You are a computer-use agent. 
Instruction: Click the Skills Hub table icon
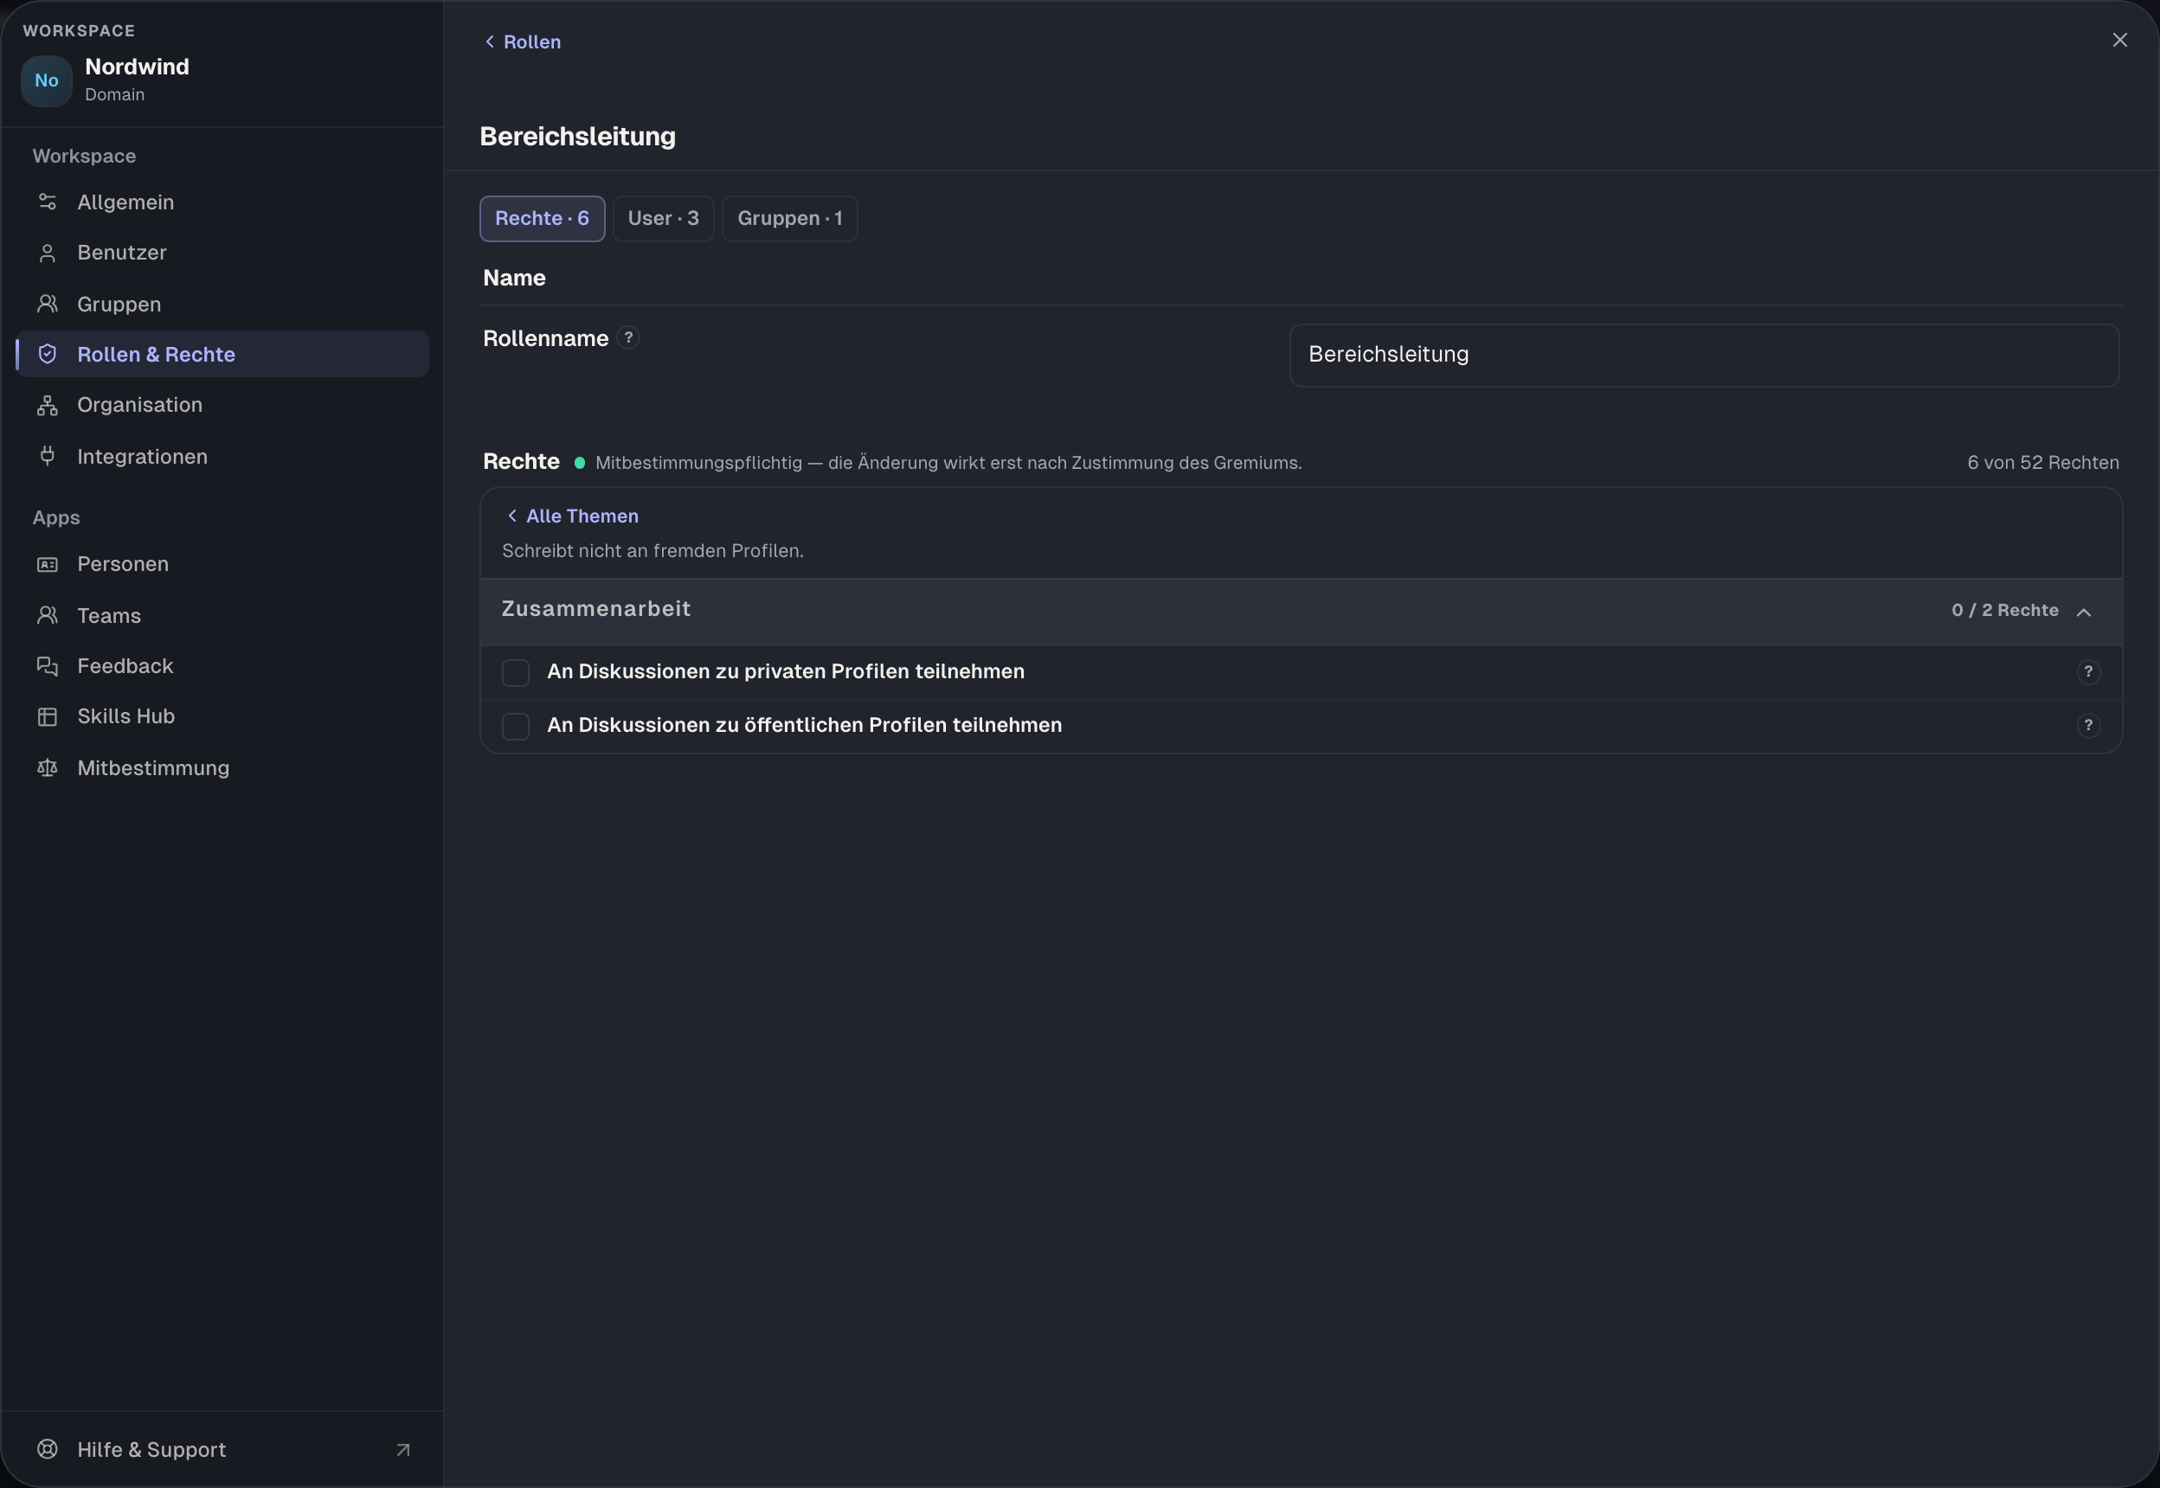[48, 716]
